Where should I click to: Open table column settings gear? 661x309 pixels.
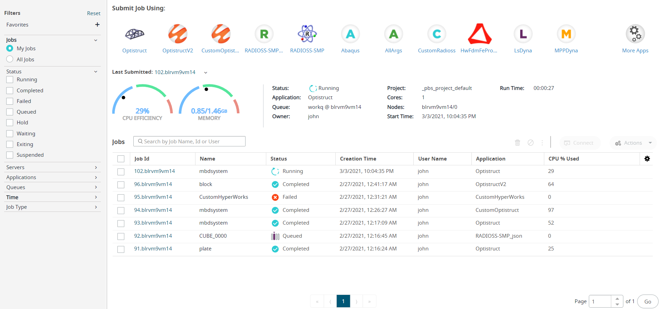coord(647,159)
